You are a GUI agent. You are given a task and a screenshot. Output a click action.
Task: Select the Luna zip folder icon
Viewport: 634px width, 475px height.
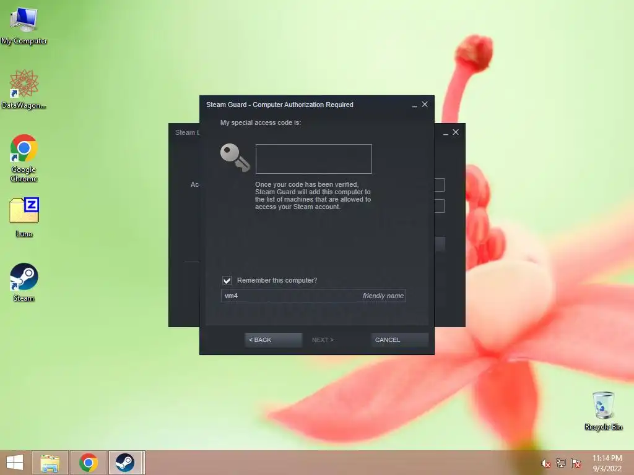tap(24, 217)
